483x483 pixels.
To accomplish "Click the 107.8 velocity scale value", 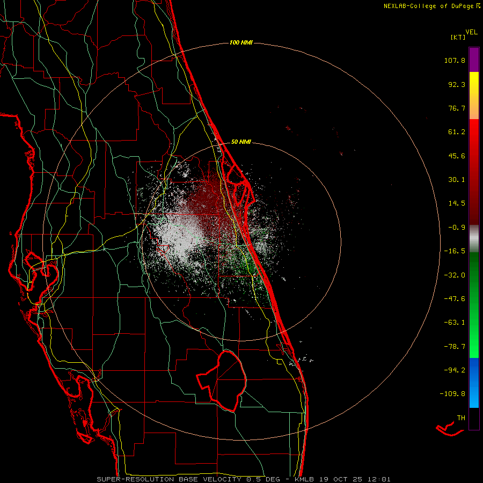I will [455, 60].
